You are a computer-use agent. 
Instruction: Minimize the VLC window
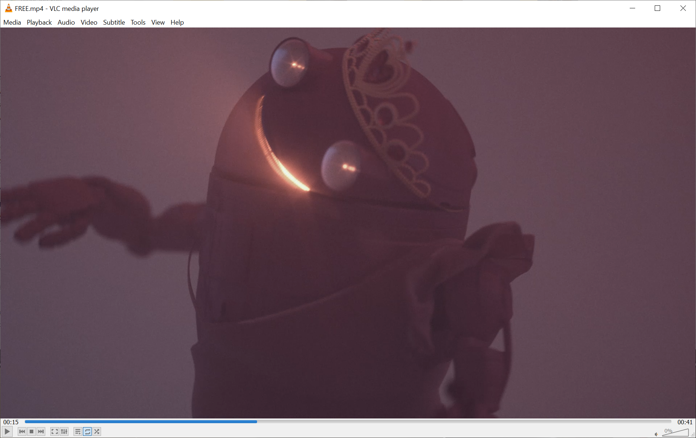tap(633, 8)
